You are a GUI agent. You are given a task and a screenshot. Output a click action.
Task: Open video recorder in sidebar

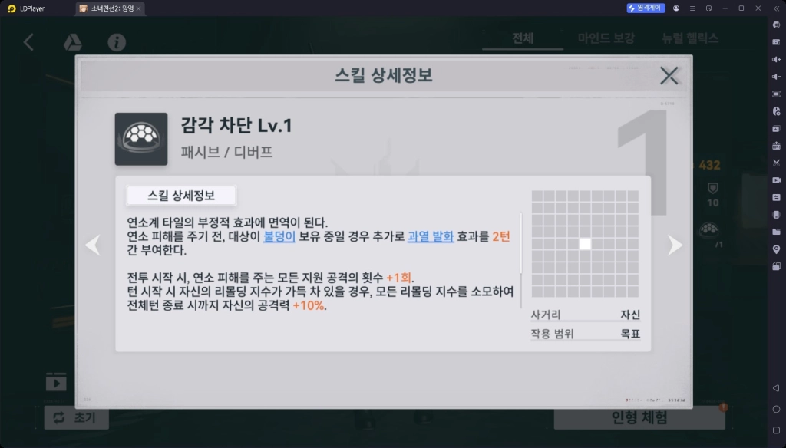(776, 180)
